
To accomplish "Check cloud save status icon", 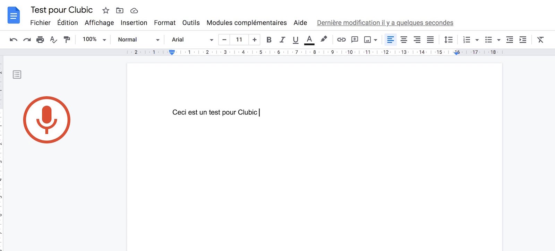I will [x=134, y=11].
